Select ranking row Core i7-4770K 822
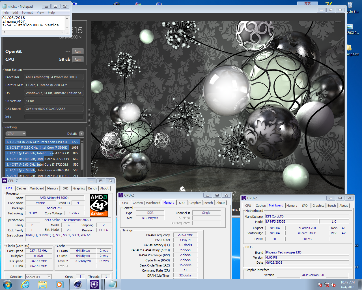 click(x=42, y=153)
